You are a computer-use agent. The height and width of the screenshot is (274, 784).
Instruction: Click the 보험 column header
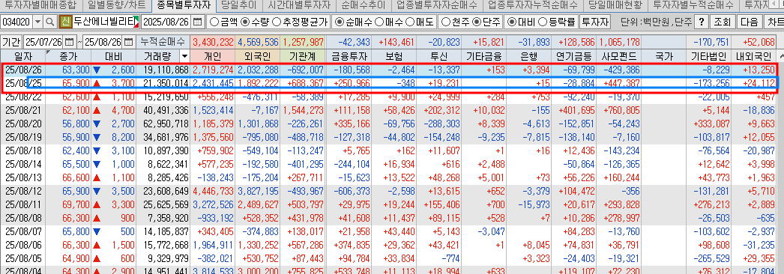(x=394, y=56)
